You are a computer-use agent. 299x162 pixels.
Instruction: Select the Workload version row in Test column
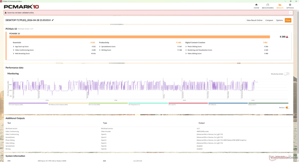coord(11,128)
